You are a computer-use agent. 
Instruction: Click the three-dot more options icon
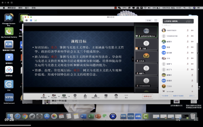(x=126, y=95)
